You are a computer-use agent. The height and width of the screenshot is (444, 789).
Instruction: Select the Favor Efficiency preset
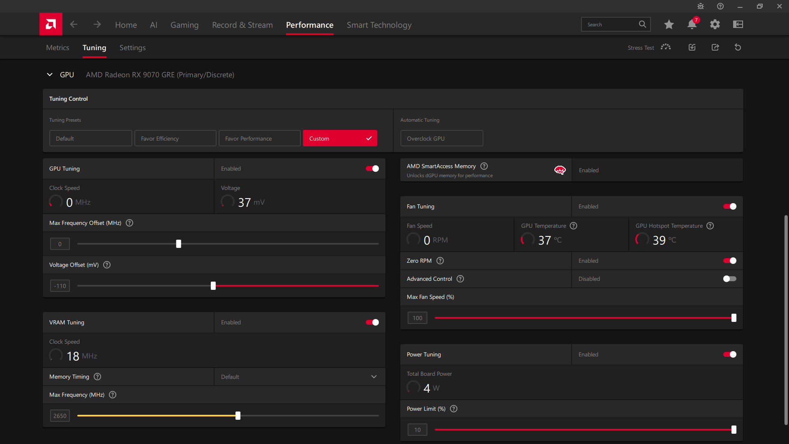(x=175, y=138)
